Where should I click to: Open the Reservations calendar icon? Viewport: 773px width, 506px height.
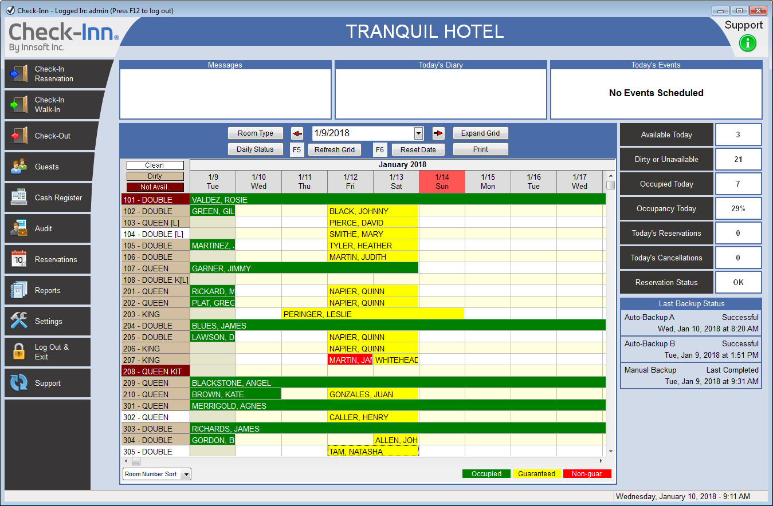point(19,259)
